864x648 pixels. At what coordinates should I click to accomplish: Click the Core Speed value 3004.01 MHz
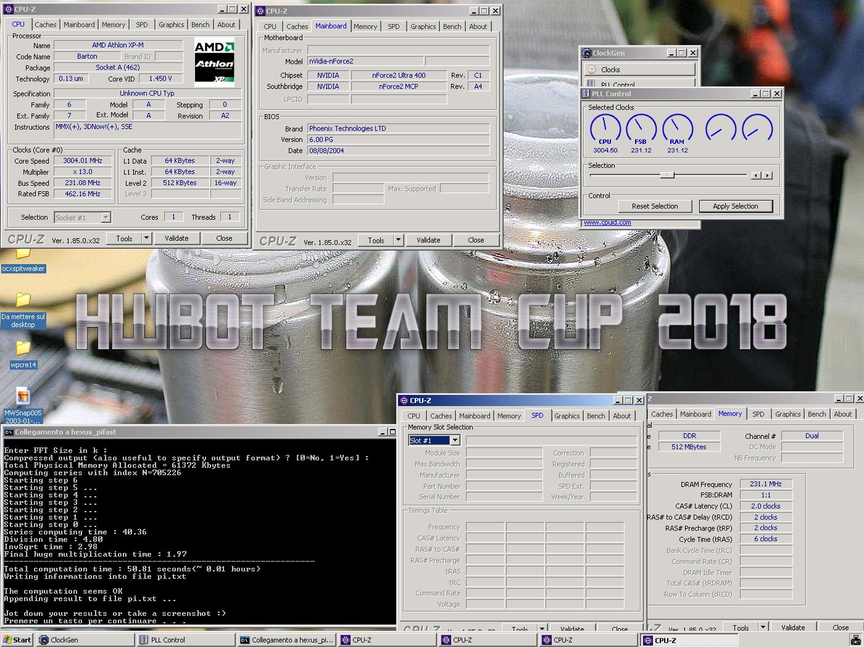(83, 160)
